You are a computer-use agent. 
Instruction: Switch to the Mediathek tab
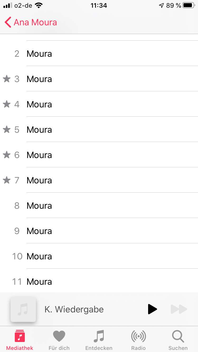20,340
